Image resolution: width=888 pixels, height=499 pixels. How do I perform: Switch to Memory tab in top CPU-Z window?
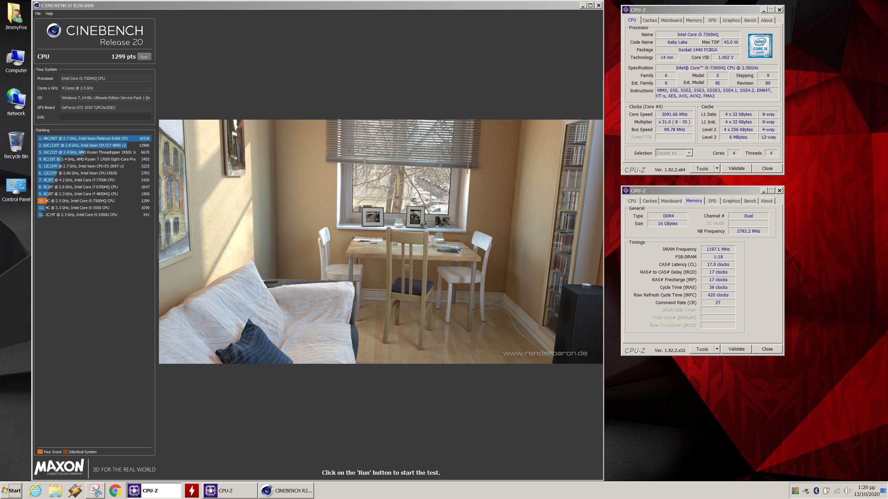tap(694, 20)
